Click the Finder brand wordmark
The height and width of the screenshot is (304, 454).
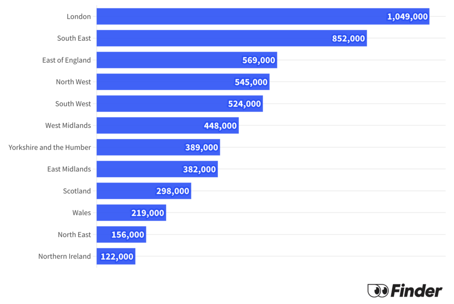(x=416, y=290)
